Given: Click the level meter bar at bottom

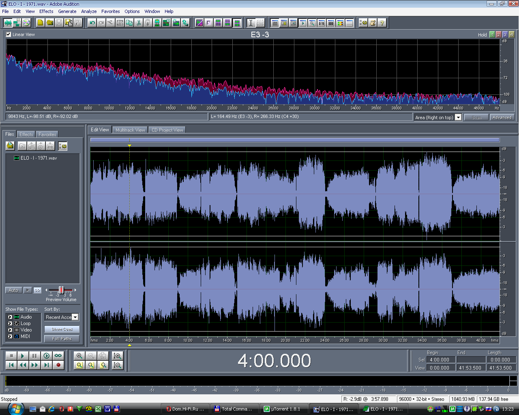Looking at the screenshot, I should [257, 381].
